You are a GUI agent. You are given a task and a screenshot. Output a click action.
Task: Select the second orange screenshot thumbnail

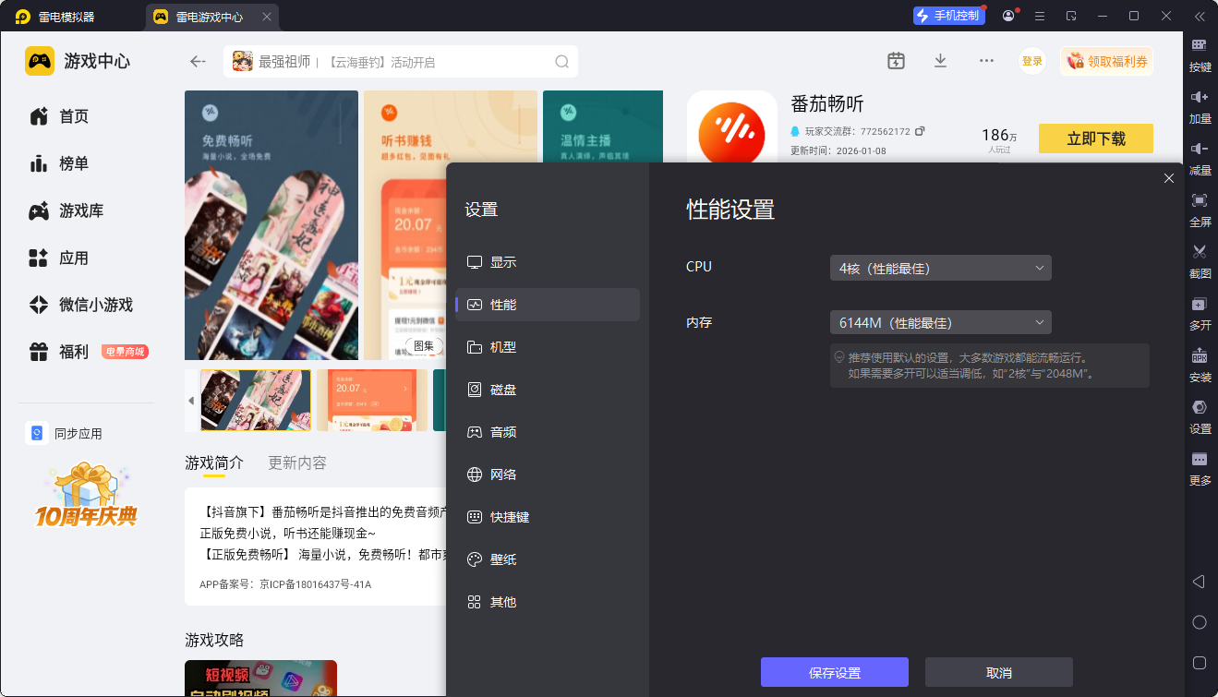coord(371,401)
